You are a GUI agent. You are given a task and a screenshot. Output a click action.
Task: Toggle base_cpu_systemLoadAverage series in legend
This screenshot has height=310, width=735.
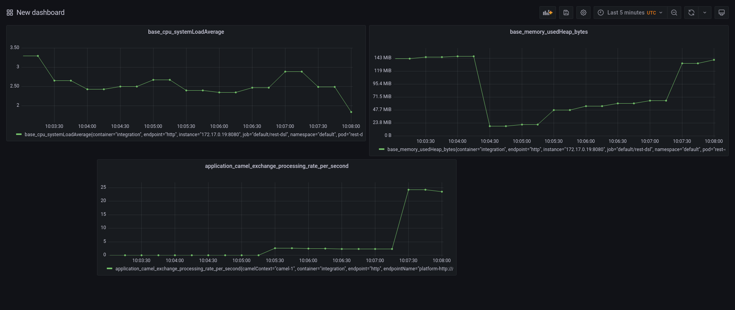tap(193, 135)
